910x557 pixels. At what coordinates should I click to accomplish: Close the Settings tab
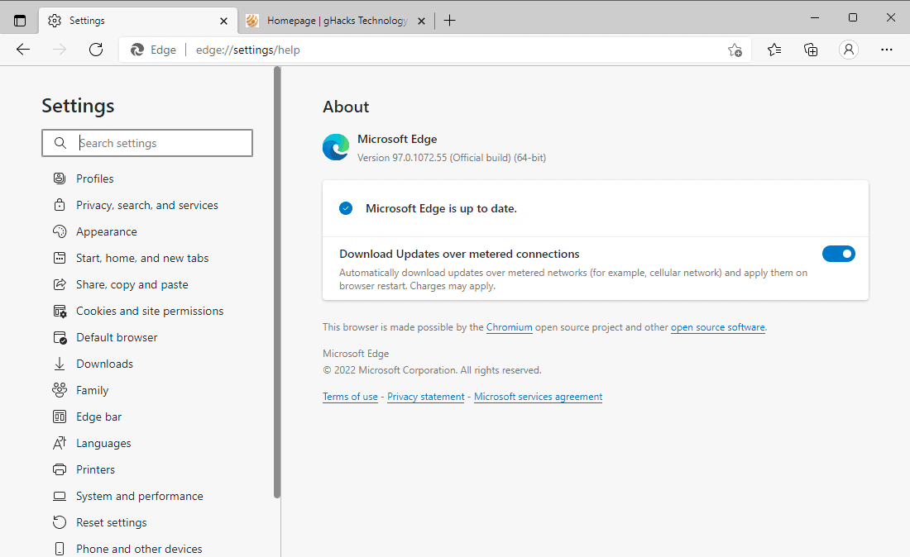(223, 21)
